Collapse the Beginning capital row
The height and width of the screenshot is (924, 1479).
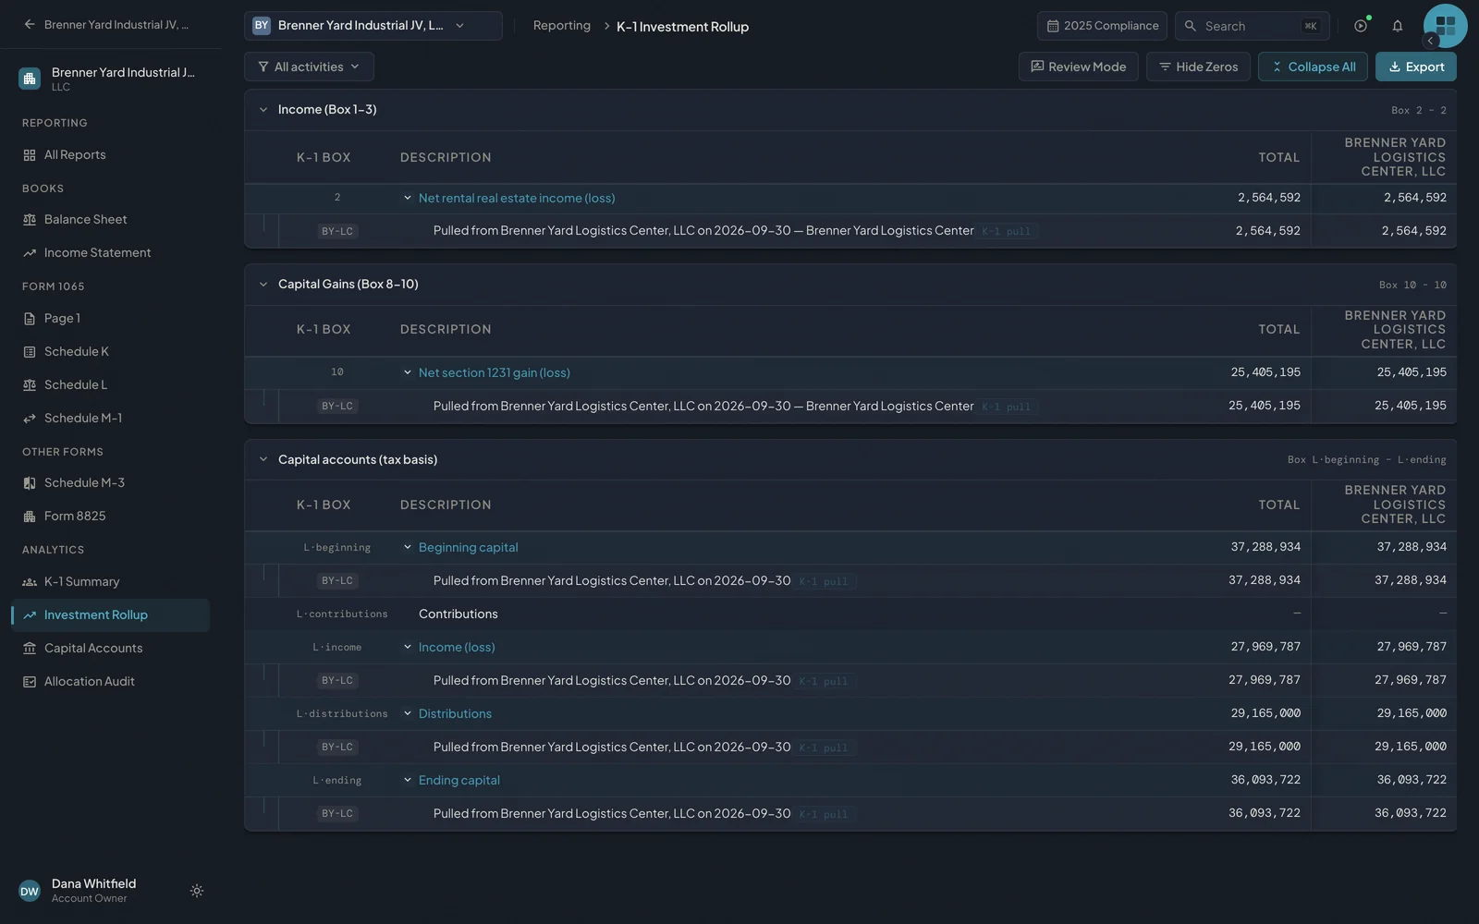408,547
